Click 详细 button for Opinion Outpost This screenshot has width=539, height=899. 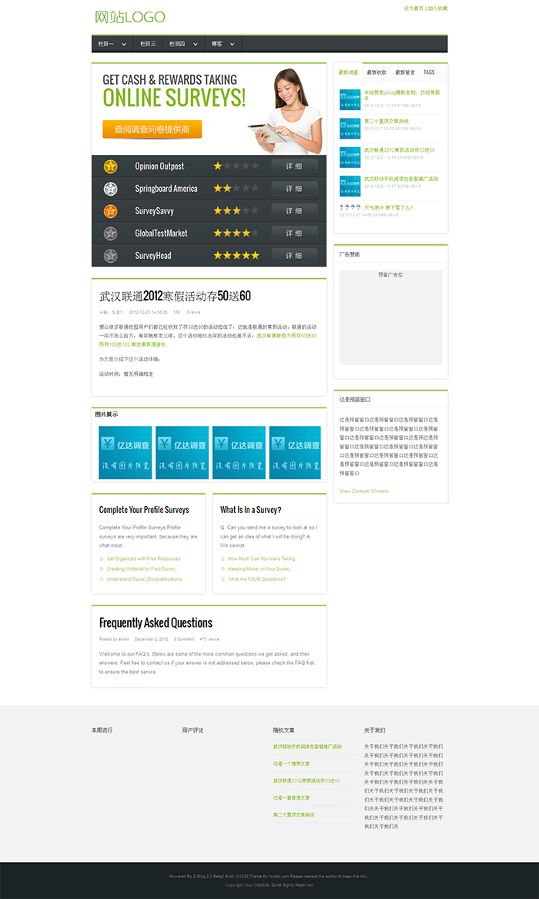click(x=294, y=166)
